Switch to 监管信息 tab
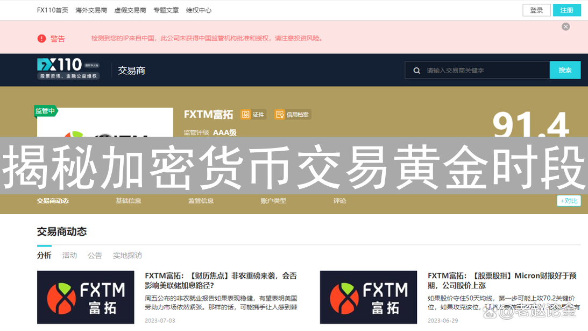The image size is (588, 331). (x=201, y=201)
